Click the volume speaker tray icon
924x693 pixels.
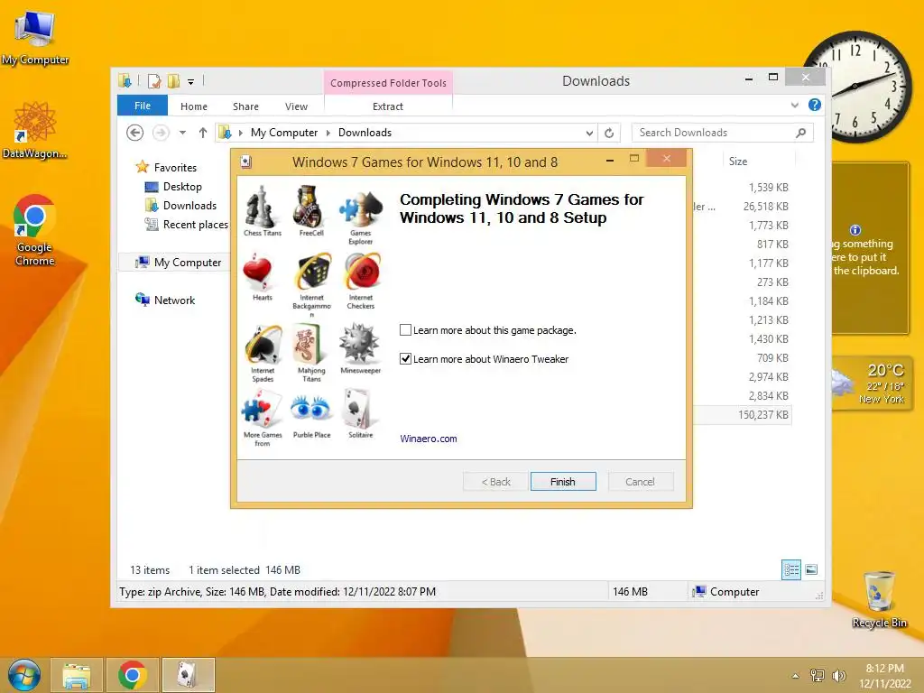[x=838, y=676]
